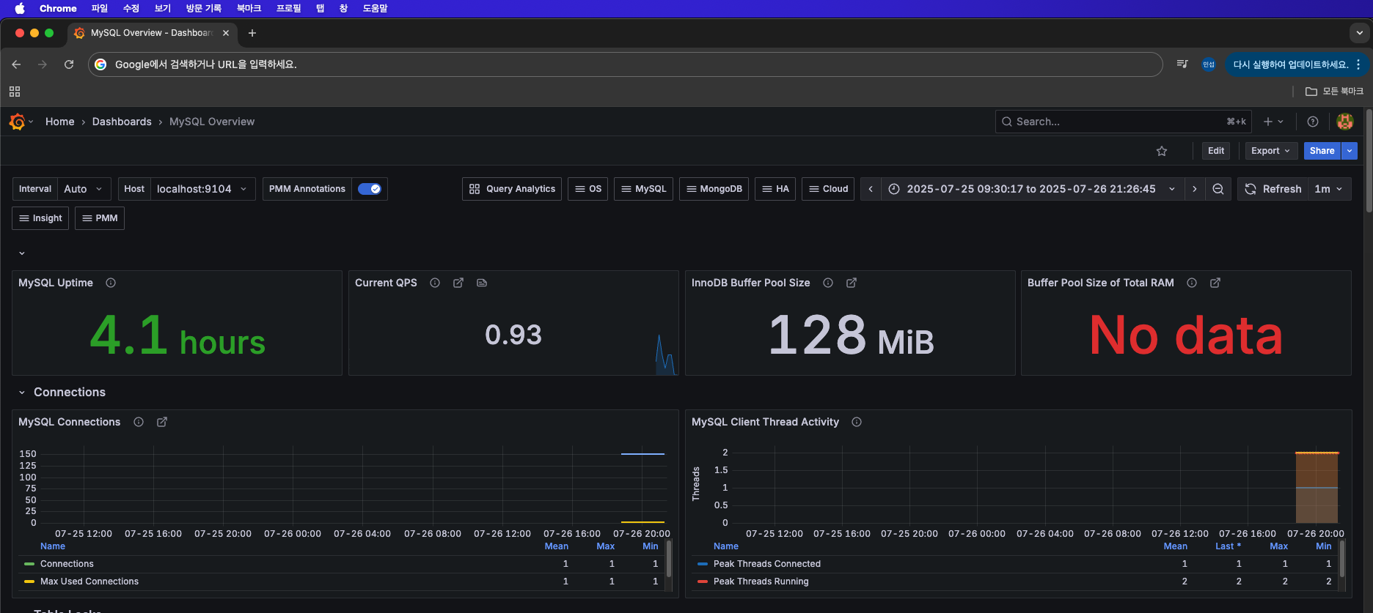
Task: Click the Grafana Search field
Action: (1123, 122)
